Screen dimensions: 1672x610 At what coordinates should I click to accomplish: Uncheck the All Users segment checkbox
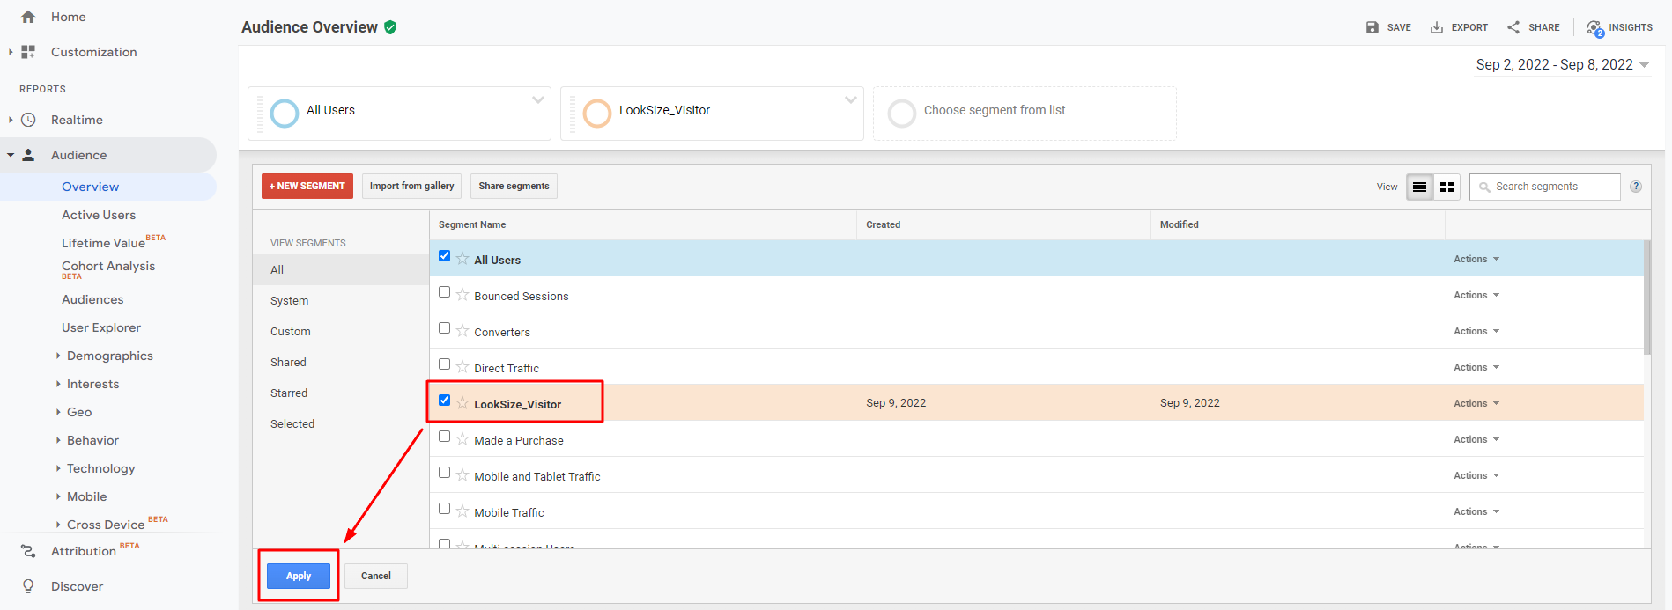click(x=444, y=256)
